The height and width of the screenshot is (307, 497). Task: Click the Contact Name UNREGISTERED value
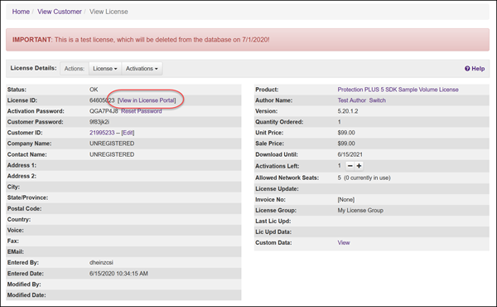(x=112, y=154)
